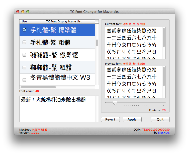The height and width of the screenshot is (155, 189).
Task: Tick the 翩翩體-繁 粗體 checkbox
Action: [x=24, y=67]
